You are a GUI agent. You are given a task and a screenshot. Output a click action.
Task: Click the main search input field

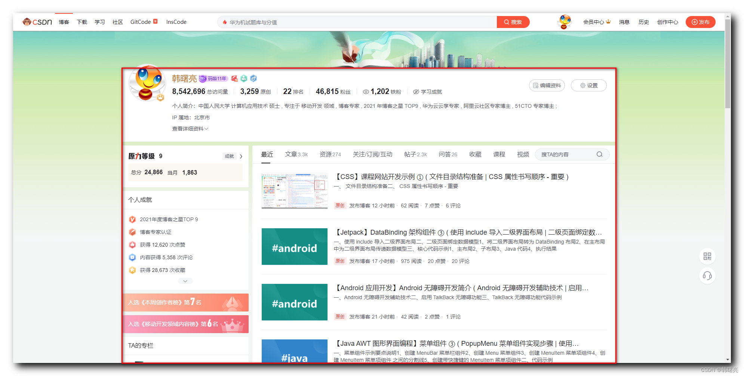coord(357,22)
